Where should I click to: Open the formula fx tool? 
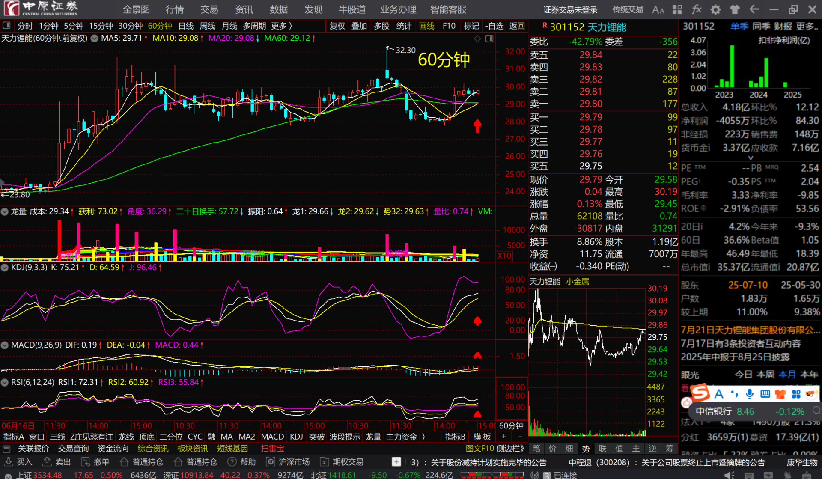click(x=697, y=9)
